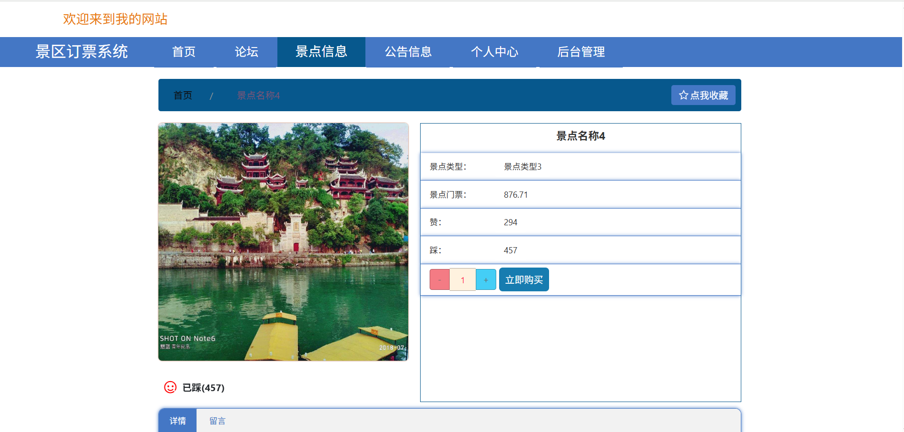Image resolution: width=904 pixels, height=432 pixels.
Task: Click the star icon in 点我收藏
Action: pyautogui.click(x=683, y=96)
